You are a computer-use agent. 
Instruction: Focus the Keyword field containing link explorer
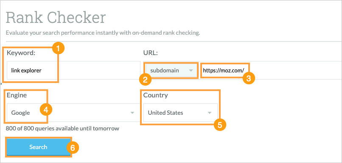click(x=32, y=71)
